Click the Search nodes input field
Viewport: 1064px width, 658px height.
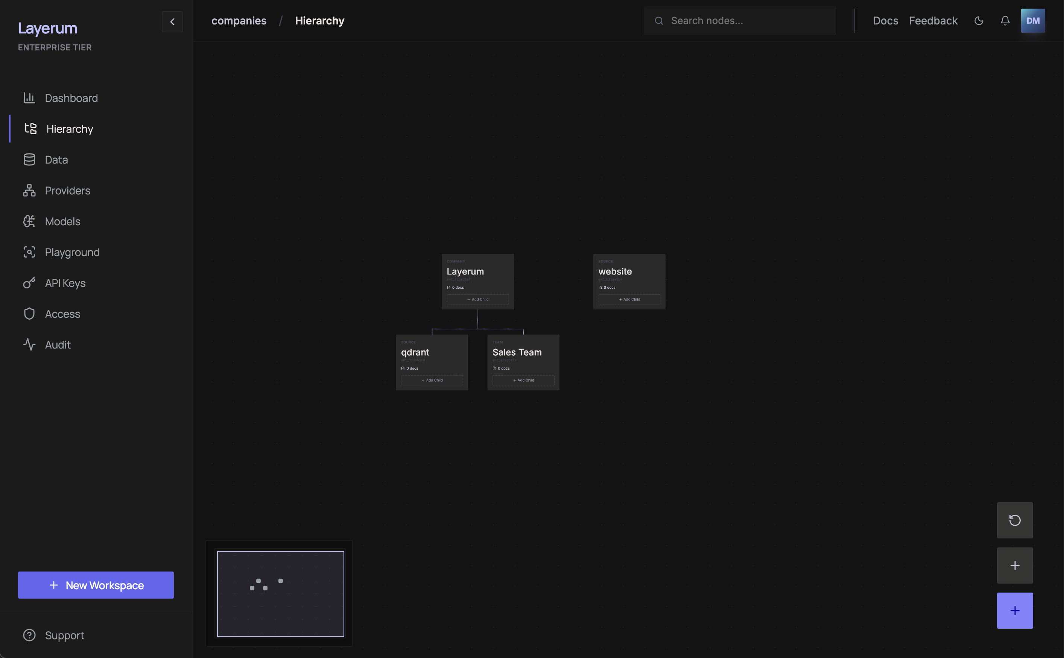[740, 21]
